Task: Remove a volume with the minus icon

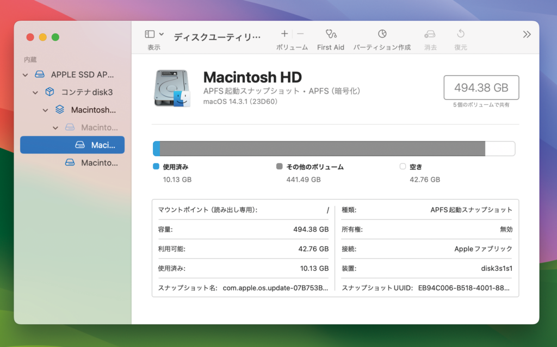Action: [x=300, y=34]
